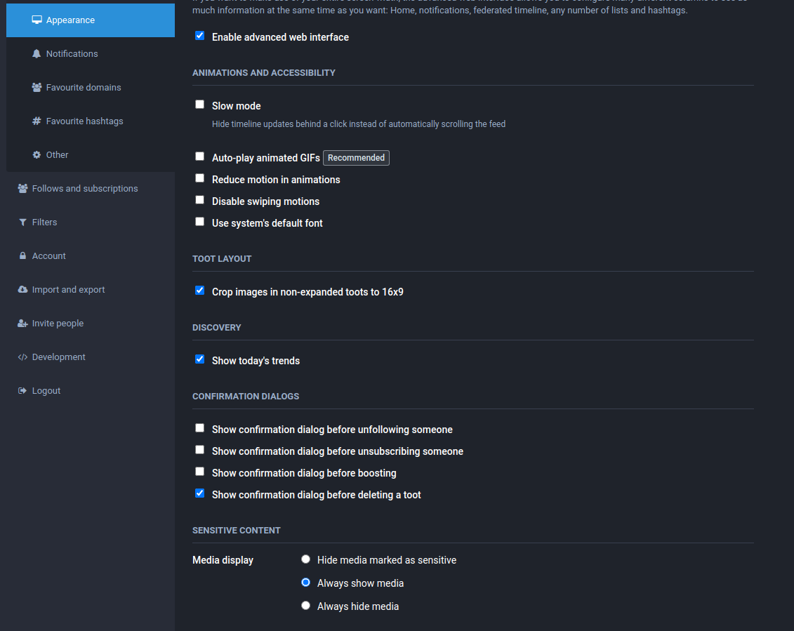Click the padlock icon for Account
The width and height of the screenshot is (794, 631).
tap(22, 256)
